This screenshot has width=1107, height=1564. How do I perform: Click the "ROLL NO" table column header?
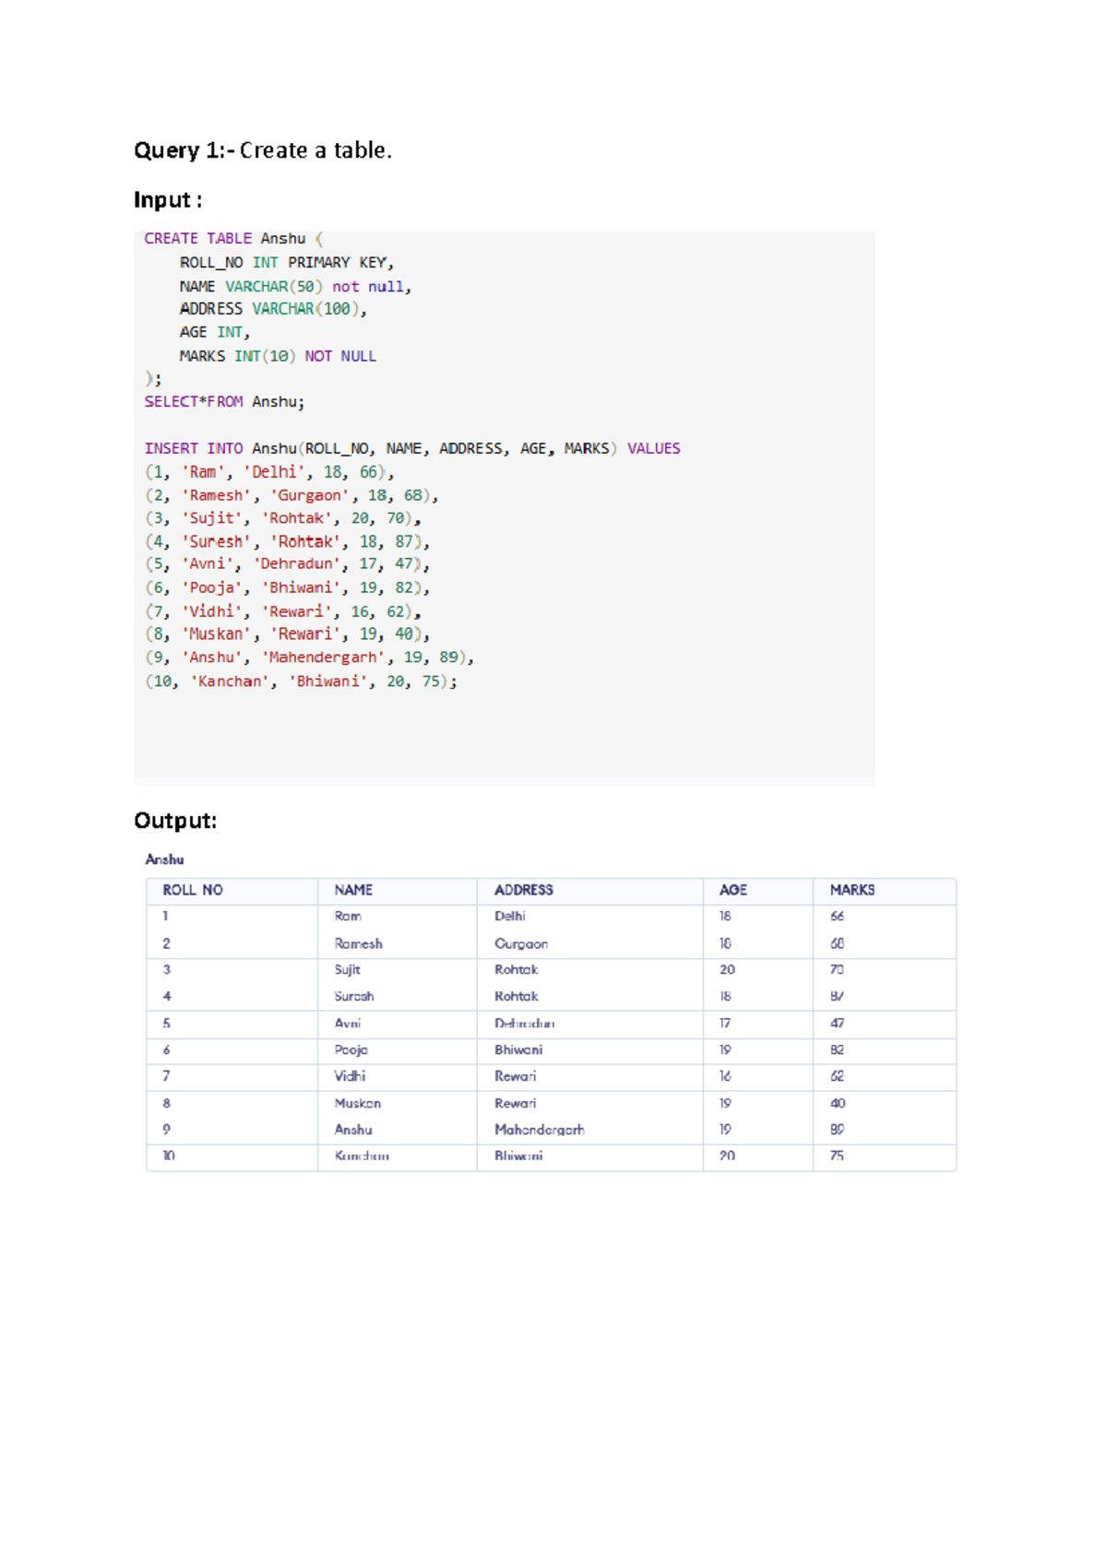point(193,890)
